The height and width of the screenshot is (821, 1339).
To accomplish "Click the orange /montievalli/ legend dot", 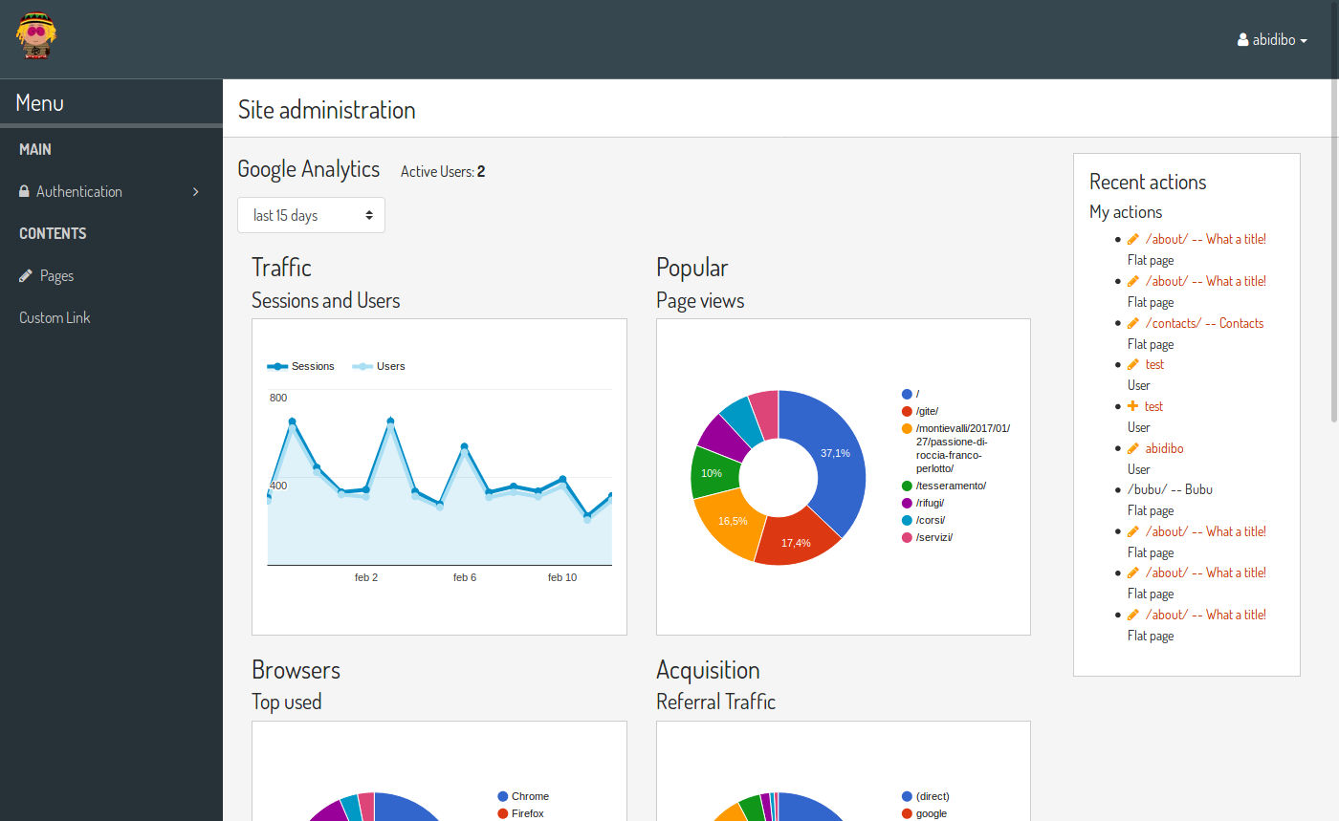I will tap(907, 428).
